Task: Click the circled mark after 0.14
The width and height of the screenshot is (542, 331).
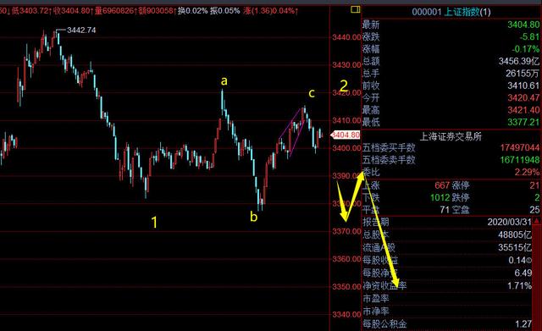Action: pyautogui.click(x=529, y=261)
